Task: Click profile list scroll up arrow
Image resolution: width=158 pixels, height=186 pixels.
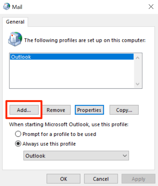Action: (x=138, y=58)
